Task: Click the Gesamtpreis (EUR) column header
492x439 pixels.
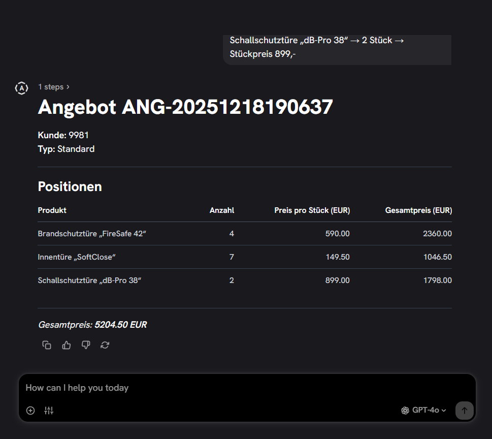Action: pos(418,210)
